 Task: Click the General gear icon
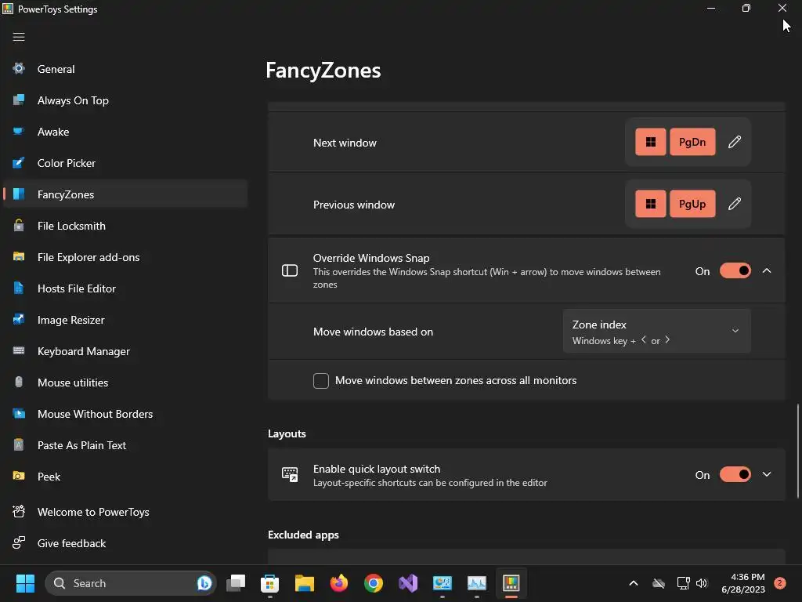click(x=19, y=69)
